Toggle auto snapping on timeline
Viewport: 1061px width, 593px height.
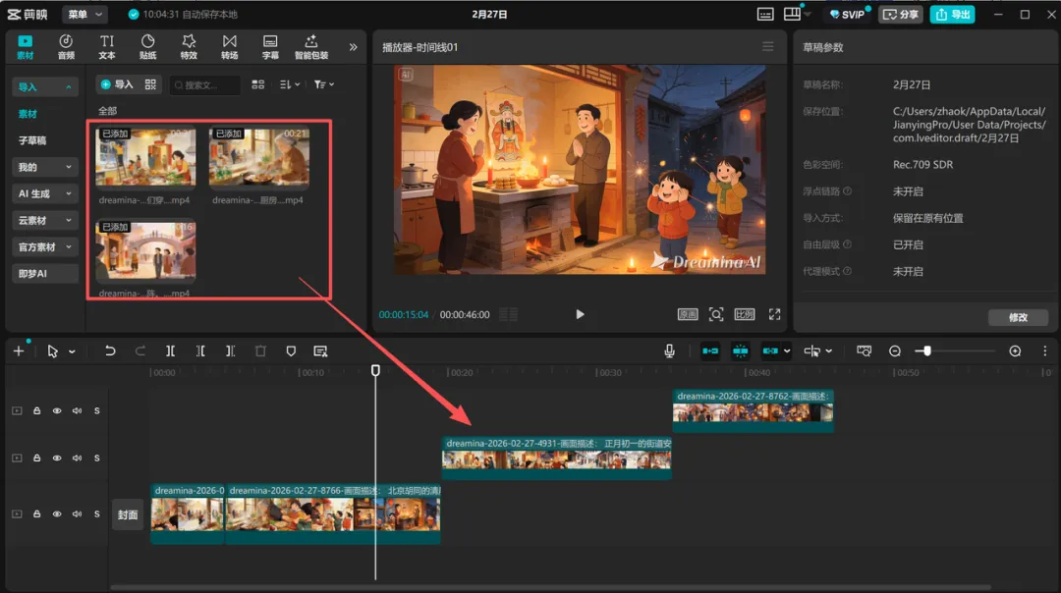741,350
